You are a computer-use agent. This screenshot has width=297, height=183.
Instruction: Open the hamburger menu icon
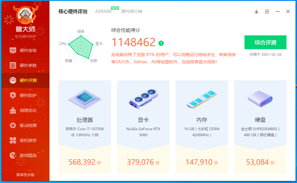(267, 12)
